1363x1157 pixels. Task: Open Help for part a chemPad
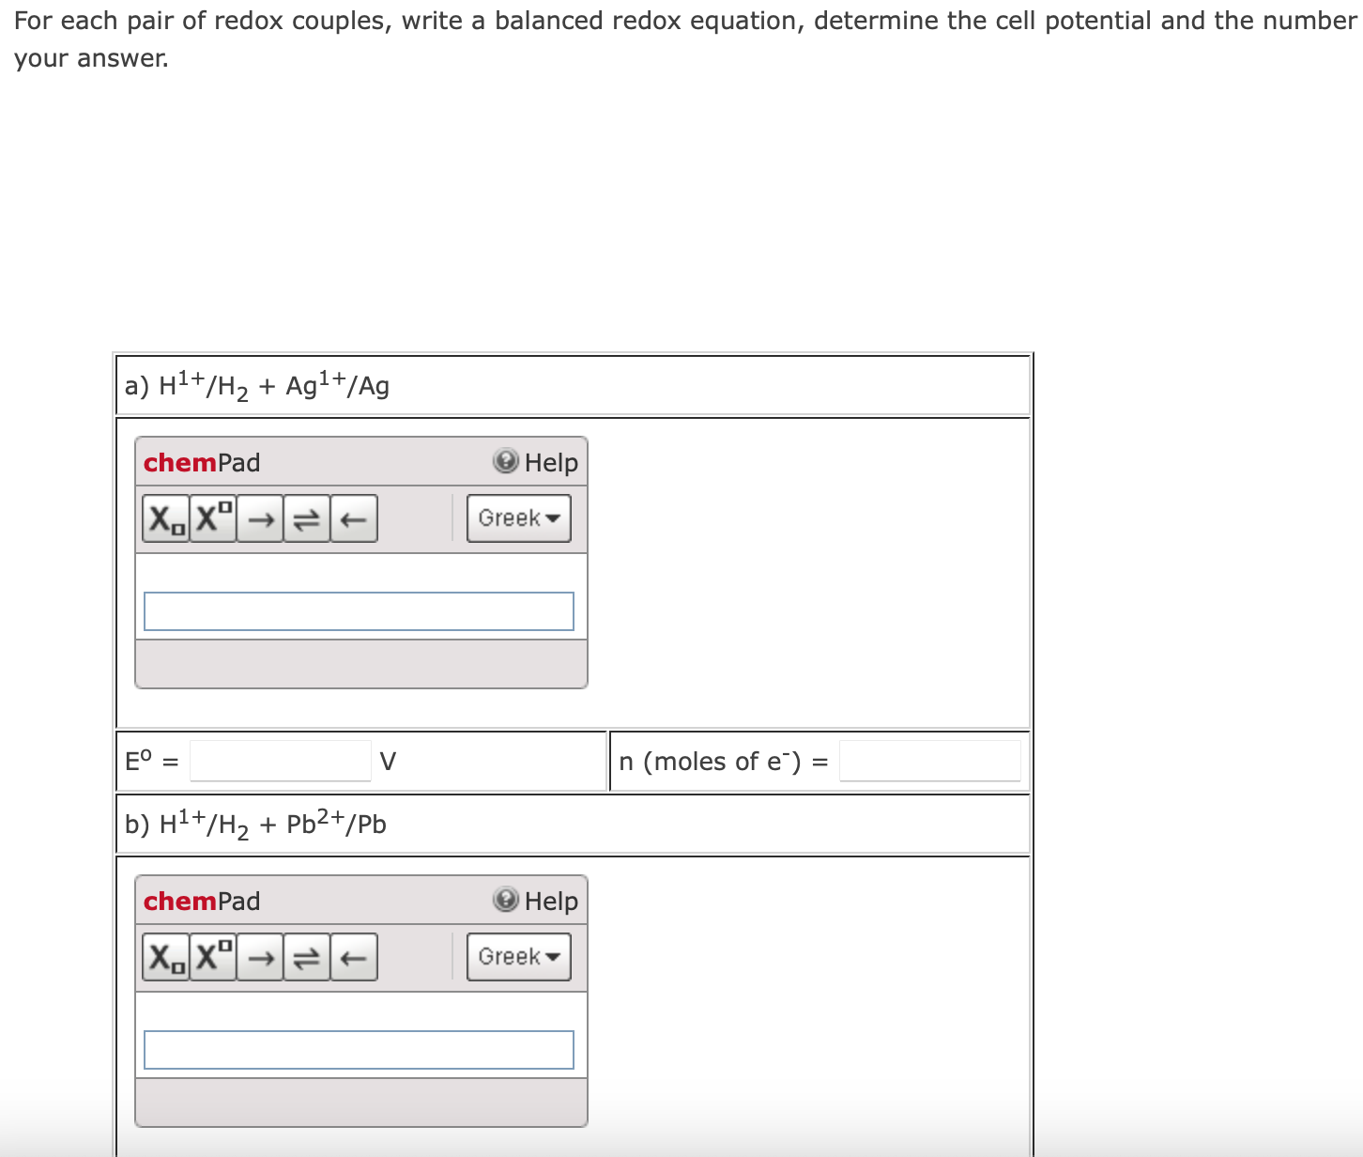(x=536, y=462)
